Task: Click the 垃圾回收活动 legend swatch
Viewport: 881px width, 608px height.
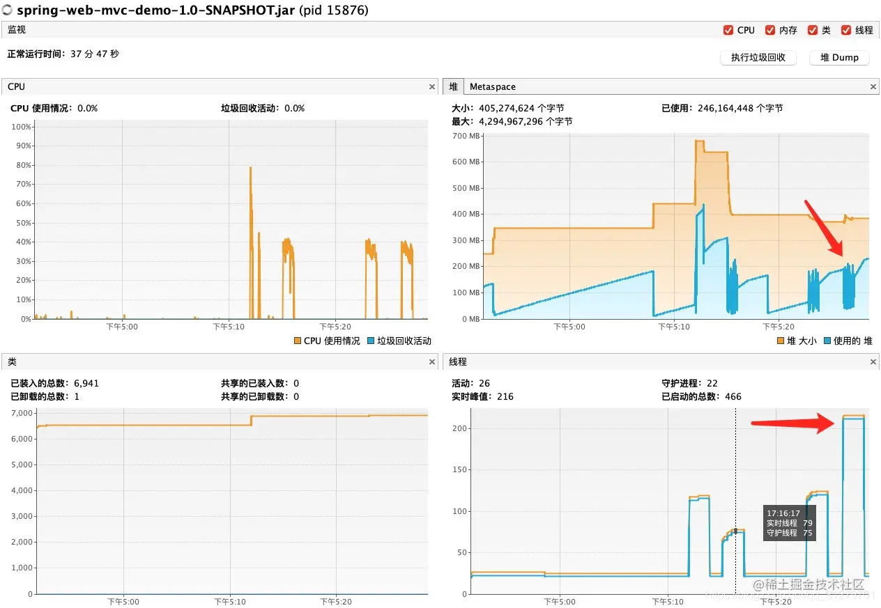Action: (371, 341)
